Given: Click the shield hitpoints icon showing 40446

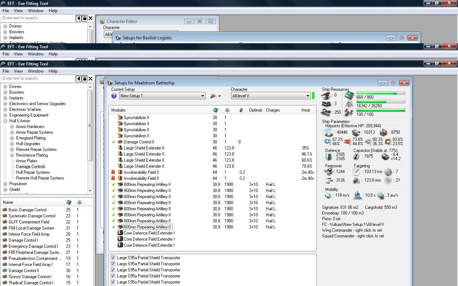Looking at the screenshot, I should 328,133.
